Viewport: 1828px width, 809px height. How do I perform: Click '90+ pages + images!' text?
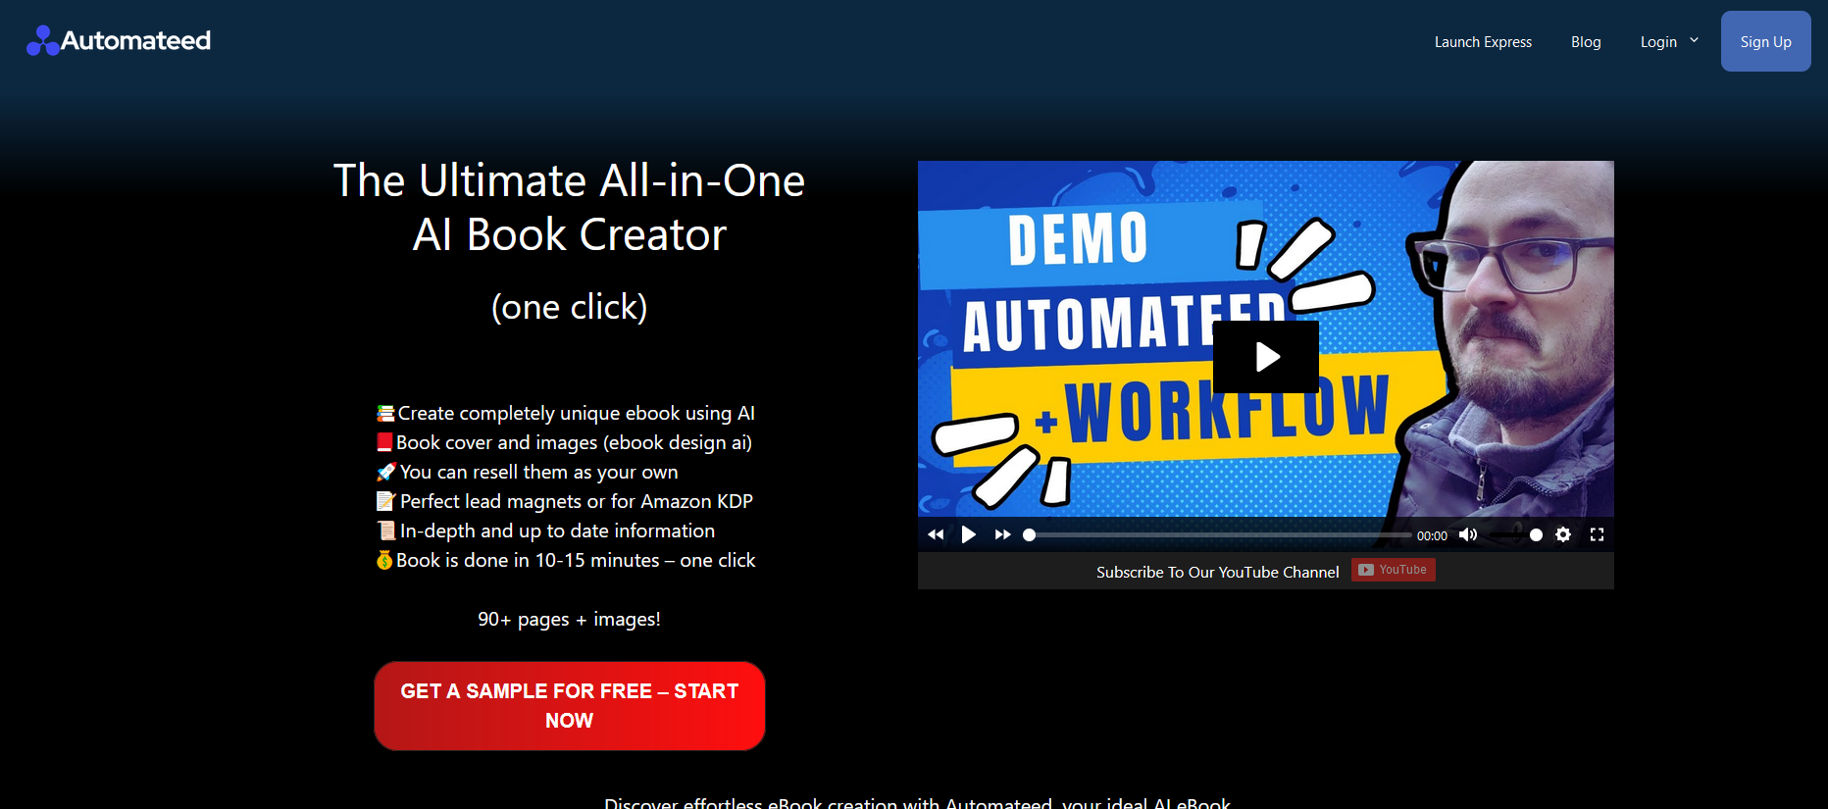coord(569,619)
